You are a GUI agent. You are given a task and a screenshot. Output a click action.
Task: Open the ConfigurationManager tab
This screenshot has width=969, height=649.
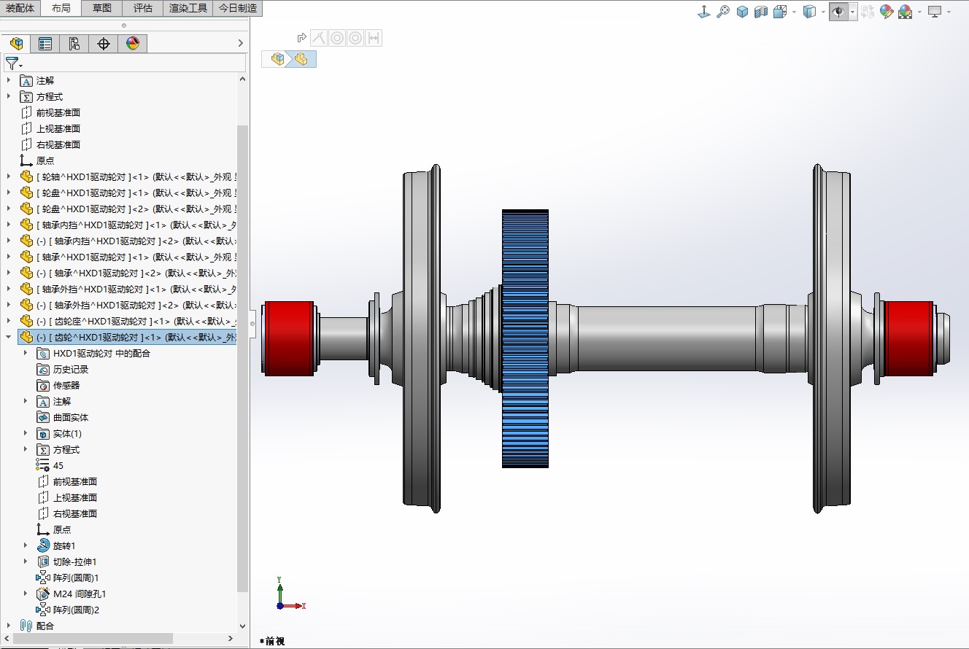point(74,44)
